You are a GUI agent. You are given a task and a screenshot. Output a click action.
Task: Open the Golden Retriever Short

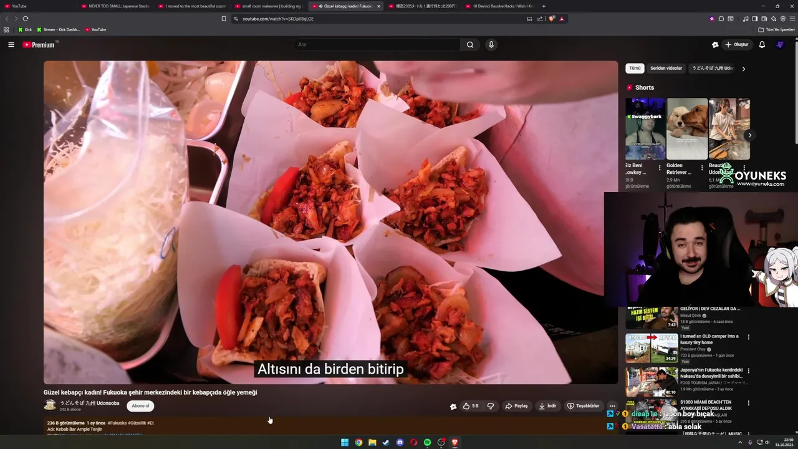(686, 128)
